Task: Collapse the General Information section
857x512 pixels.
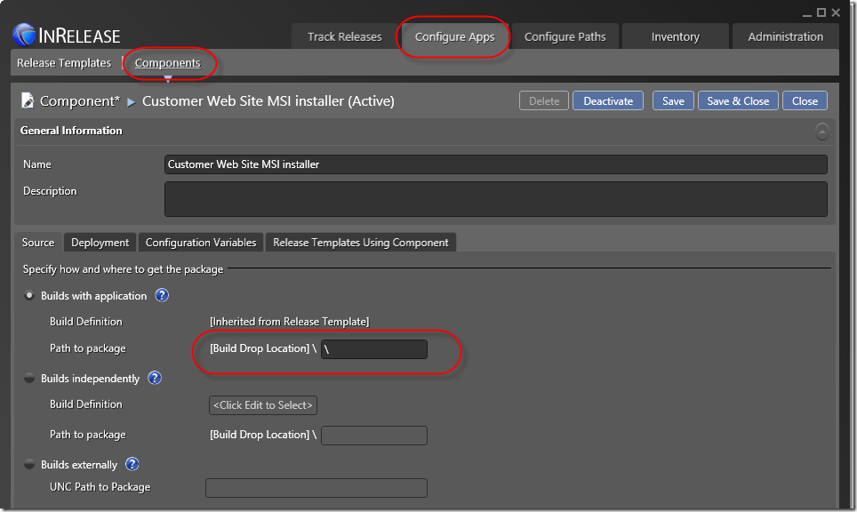Action: [x=822, y=132]
